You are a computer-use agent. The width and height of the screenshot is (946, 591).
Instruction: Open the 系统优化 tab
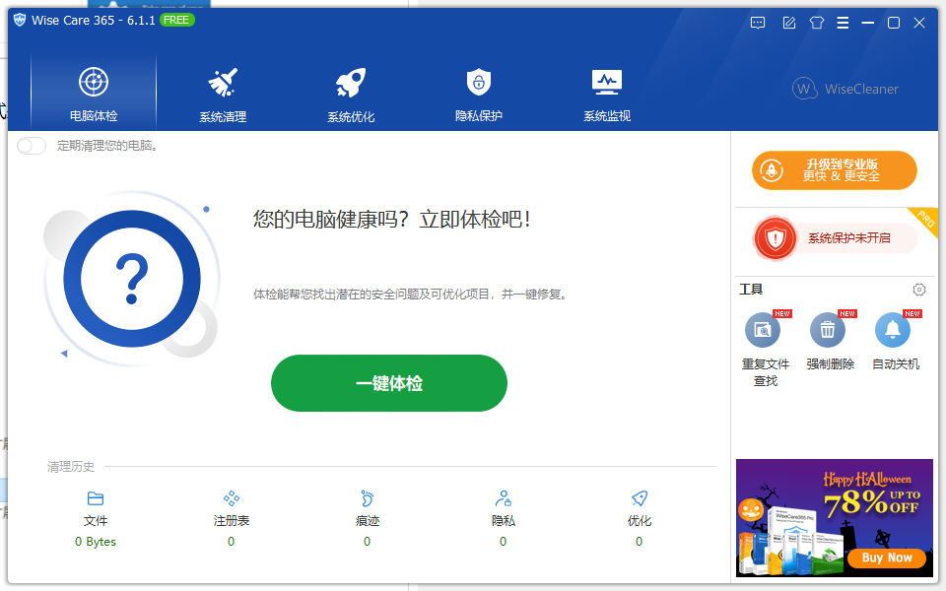click(351, 95)
